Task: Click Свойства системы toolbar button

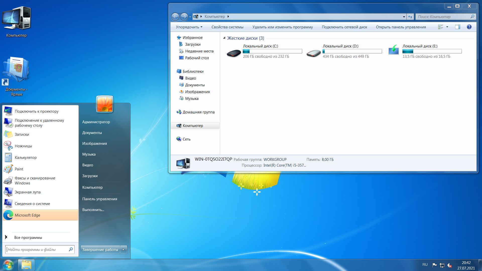Action: pyautogui.click(x=227, y=27)
